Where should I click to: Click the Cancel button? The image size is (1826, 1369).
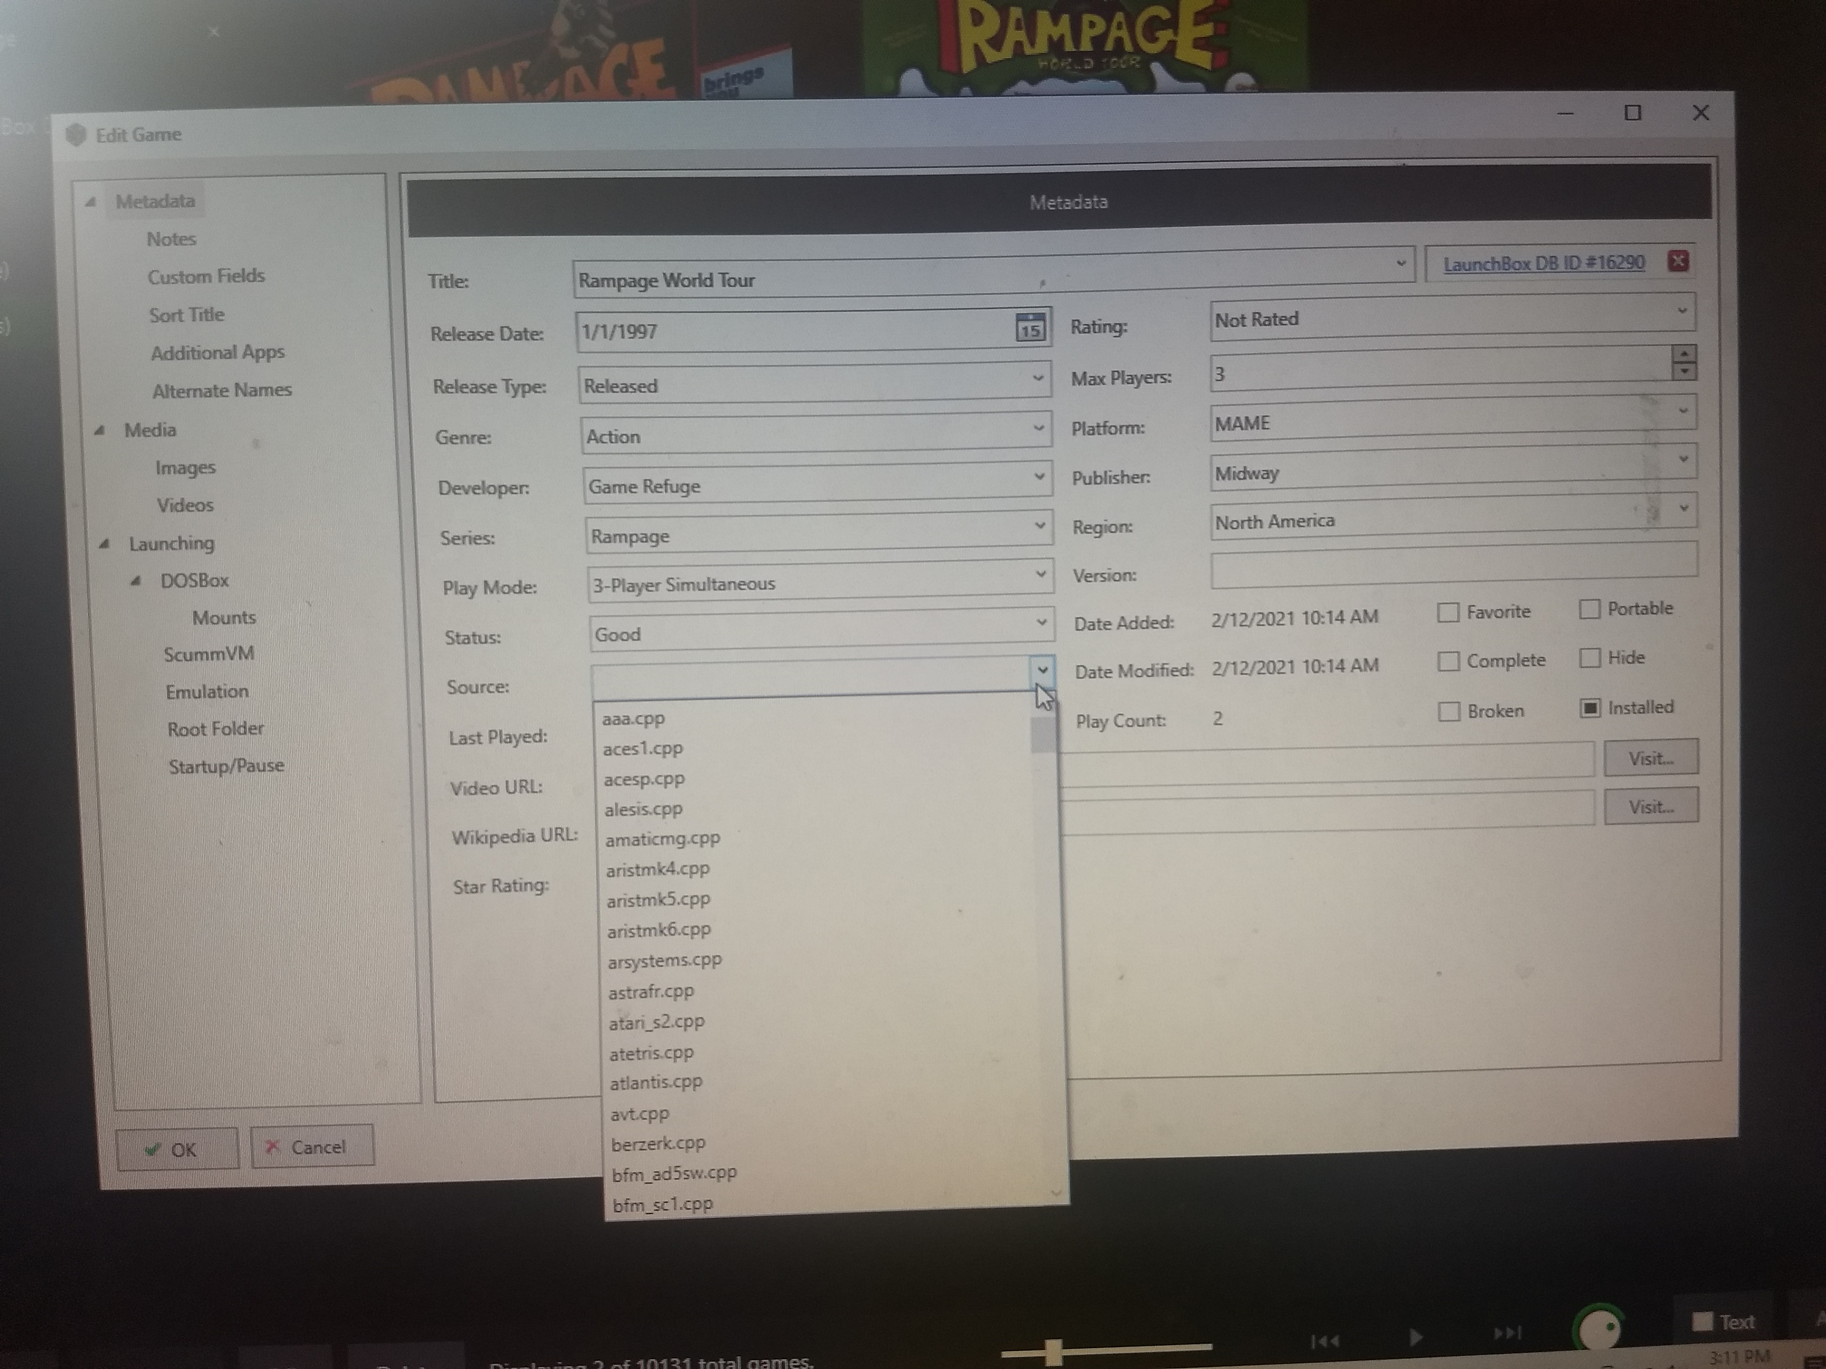click(x=312, y=1146)
